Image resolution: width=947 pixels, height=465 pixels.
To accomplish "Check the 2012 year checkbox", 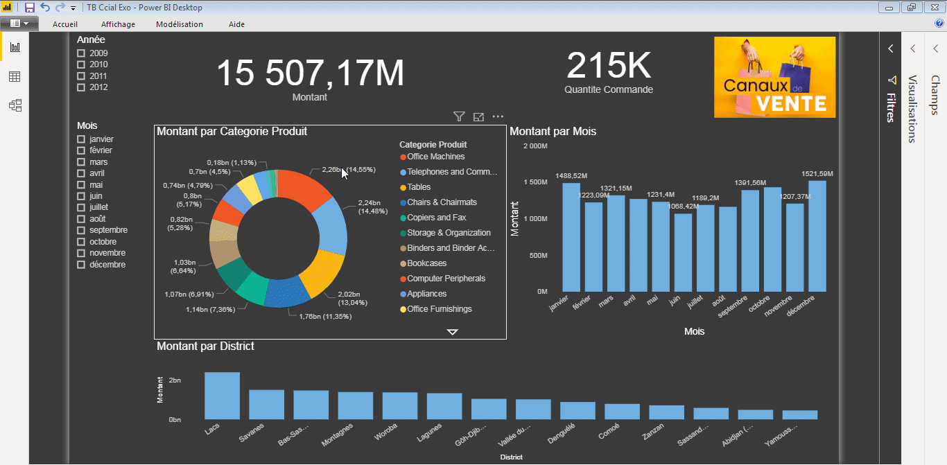I will click(81, 87).
